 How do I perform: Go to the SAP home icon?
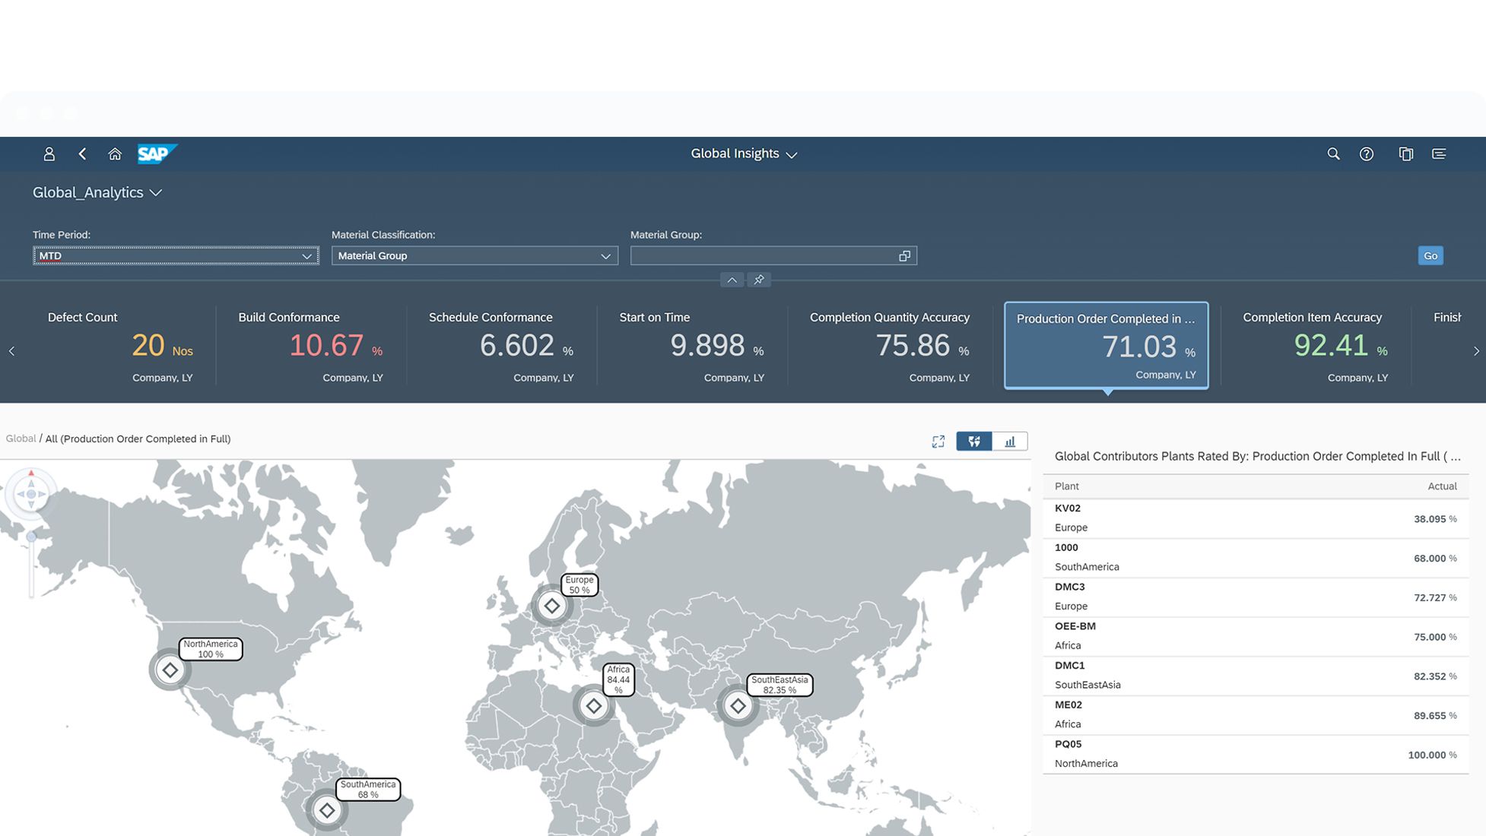click(115, 154)
